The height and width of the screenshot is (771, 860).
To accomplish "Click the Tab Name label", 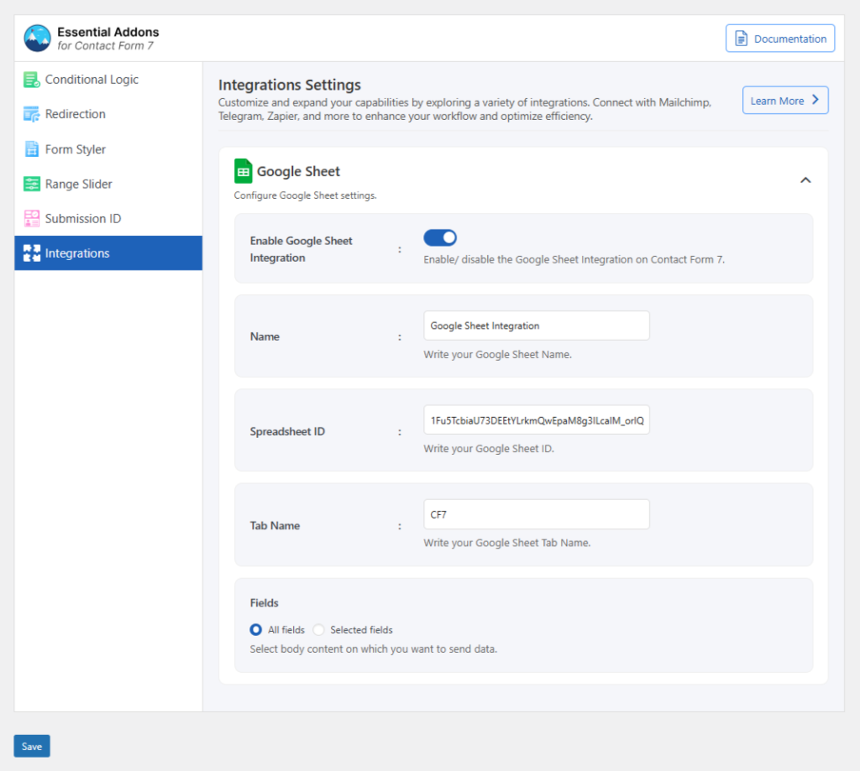I will click(x=275, y=525).
